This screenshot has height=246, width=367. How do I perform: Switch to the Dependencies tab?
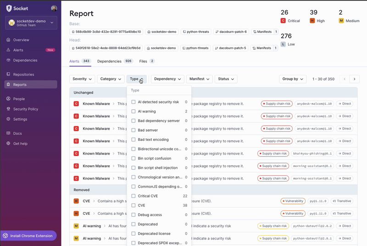pos(115,61)
